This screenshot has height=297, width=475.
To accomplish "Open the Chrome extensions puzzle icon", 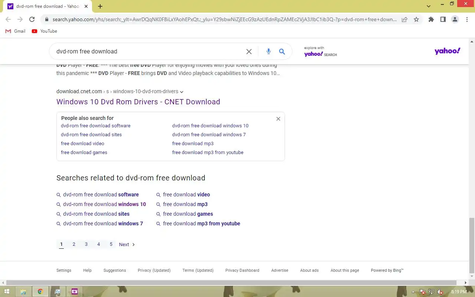I will [x=431, y=19].
